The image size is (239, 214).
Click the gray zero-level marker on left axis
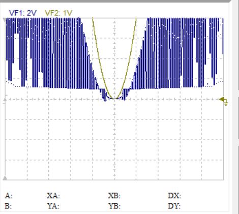click(5, 99)
